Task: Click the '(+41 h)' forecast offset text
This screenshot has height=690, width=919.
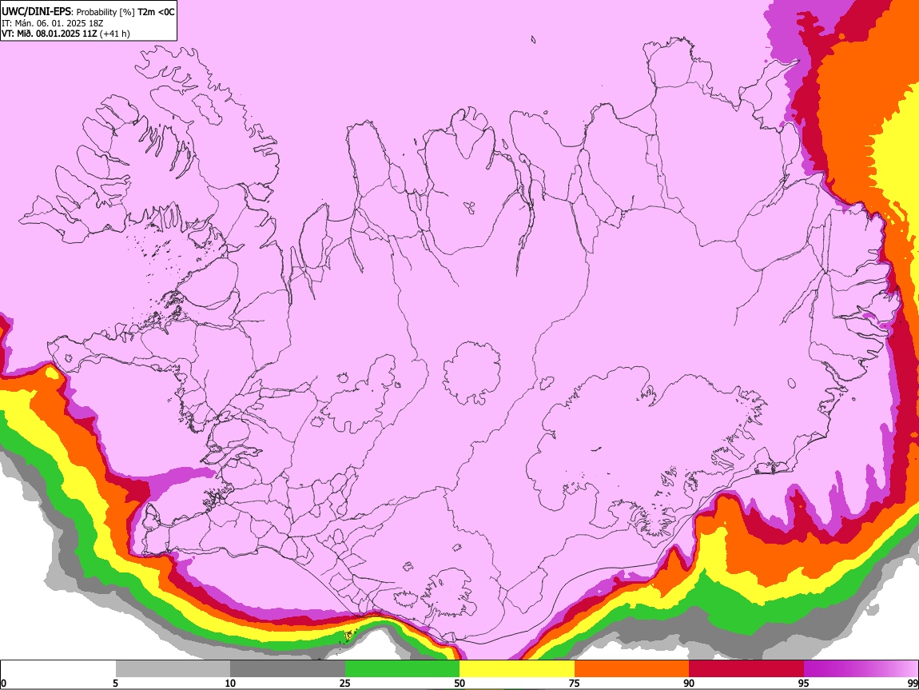Action: click(x=115, y=34)
